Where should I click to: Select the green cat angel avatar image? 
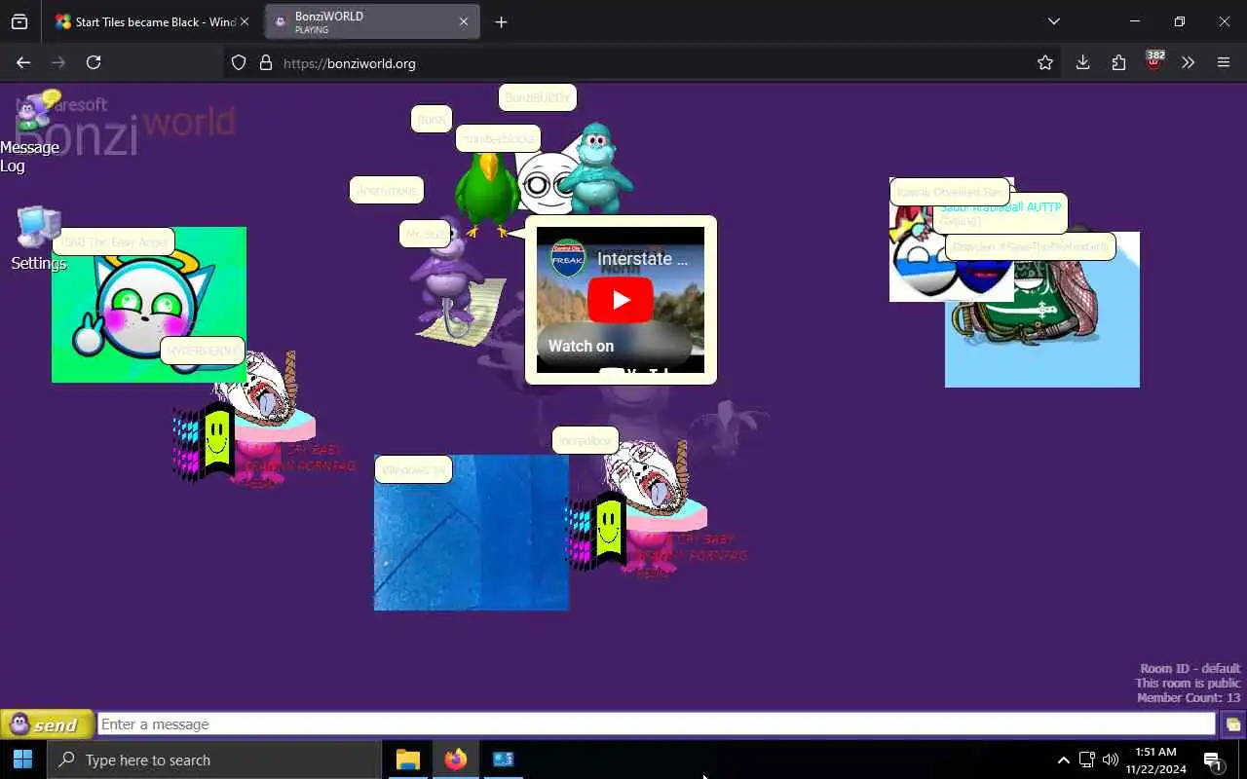[x=149, y=305]
